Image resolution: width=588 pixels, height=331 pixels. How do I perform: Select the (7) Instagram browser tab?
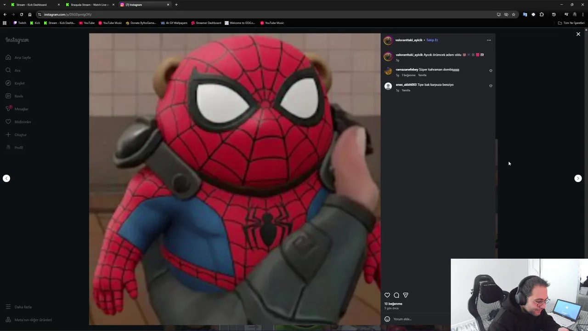[x=145, y=5]
